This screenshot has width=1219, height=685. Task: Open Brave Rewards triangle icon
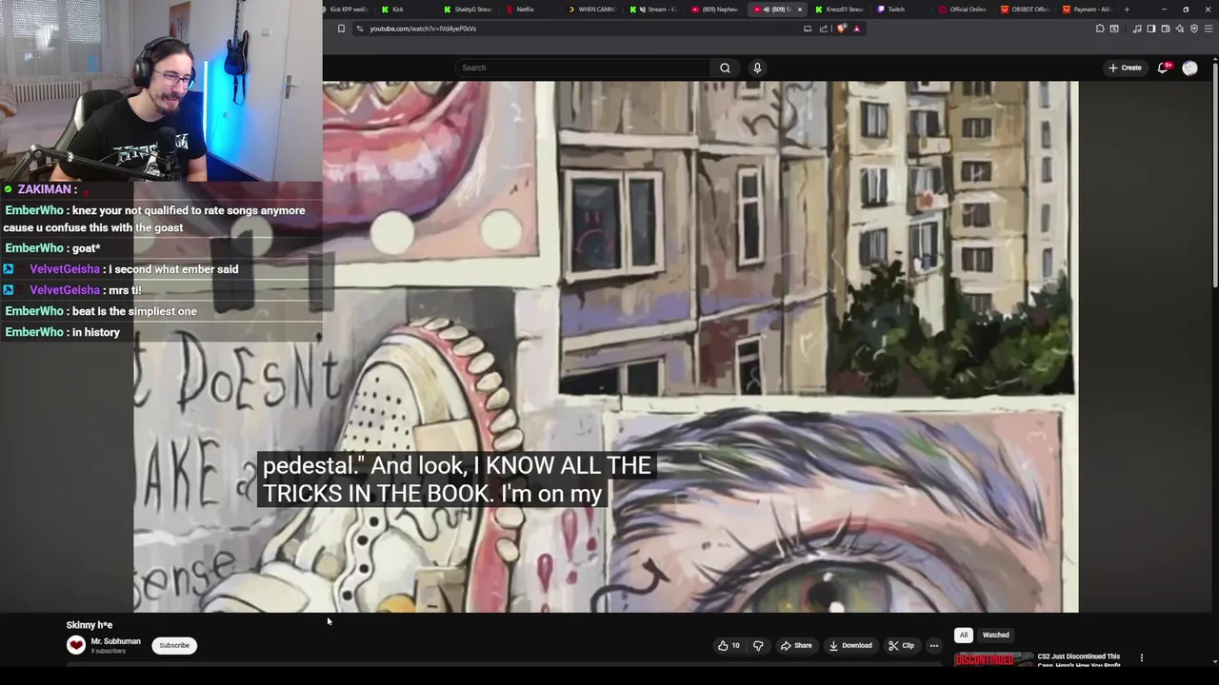point(856,29)
